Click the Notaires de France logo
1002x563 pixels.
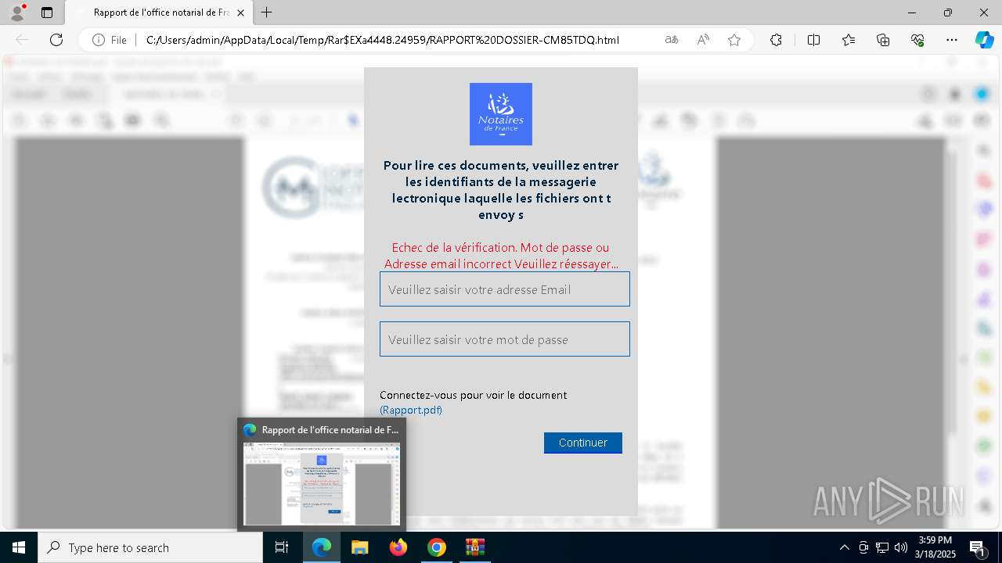click(501, 114)
